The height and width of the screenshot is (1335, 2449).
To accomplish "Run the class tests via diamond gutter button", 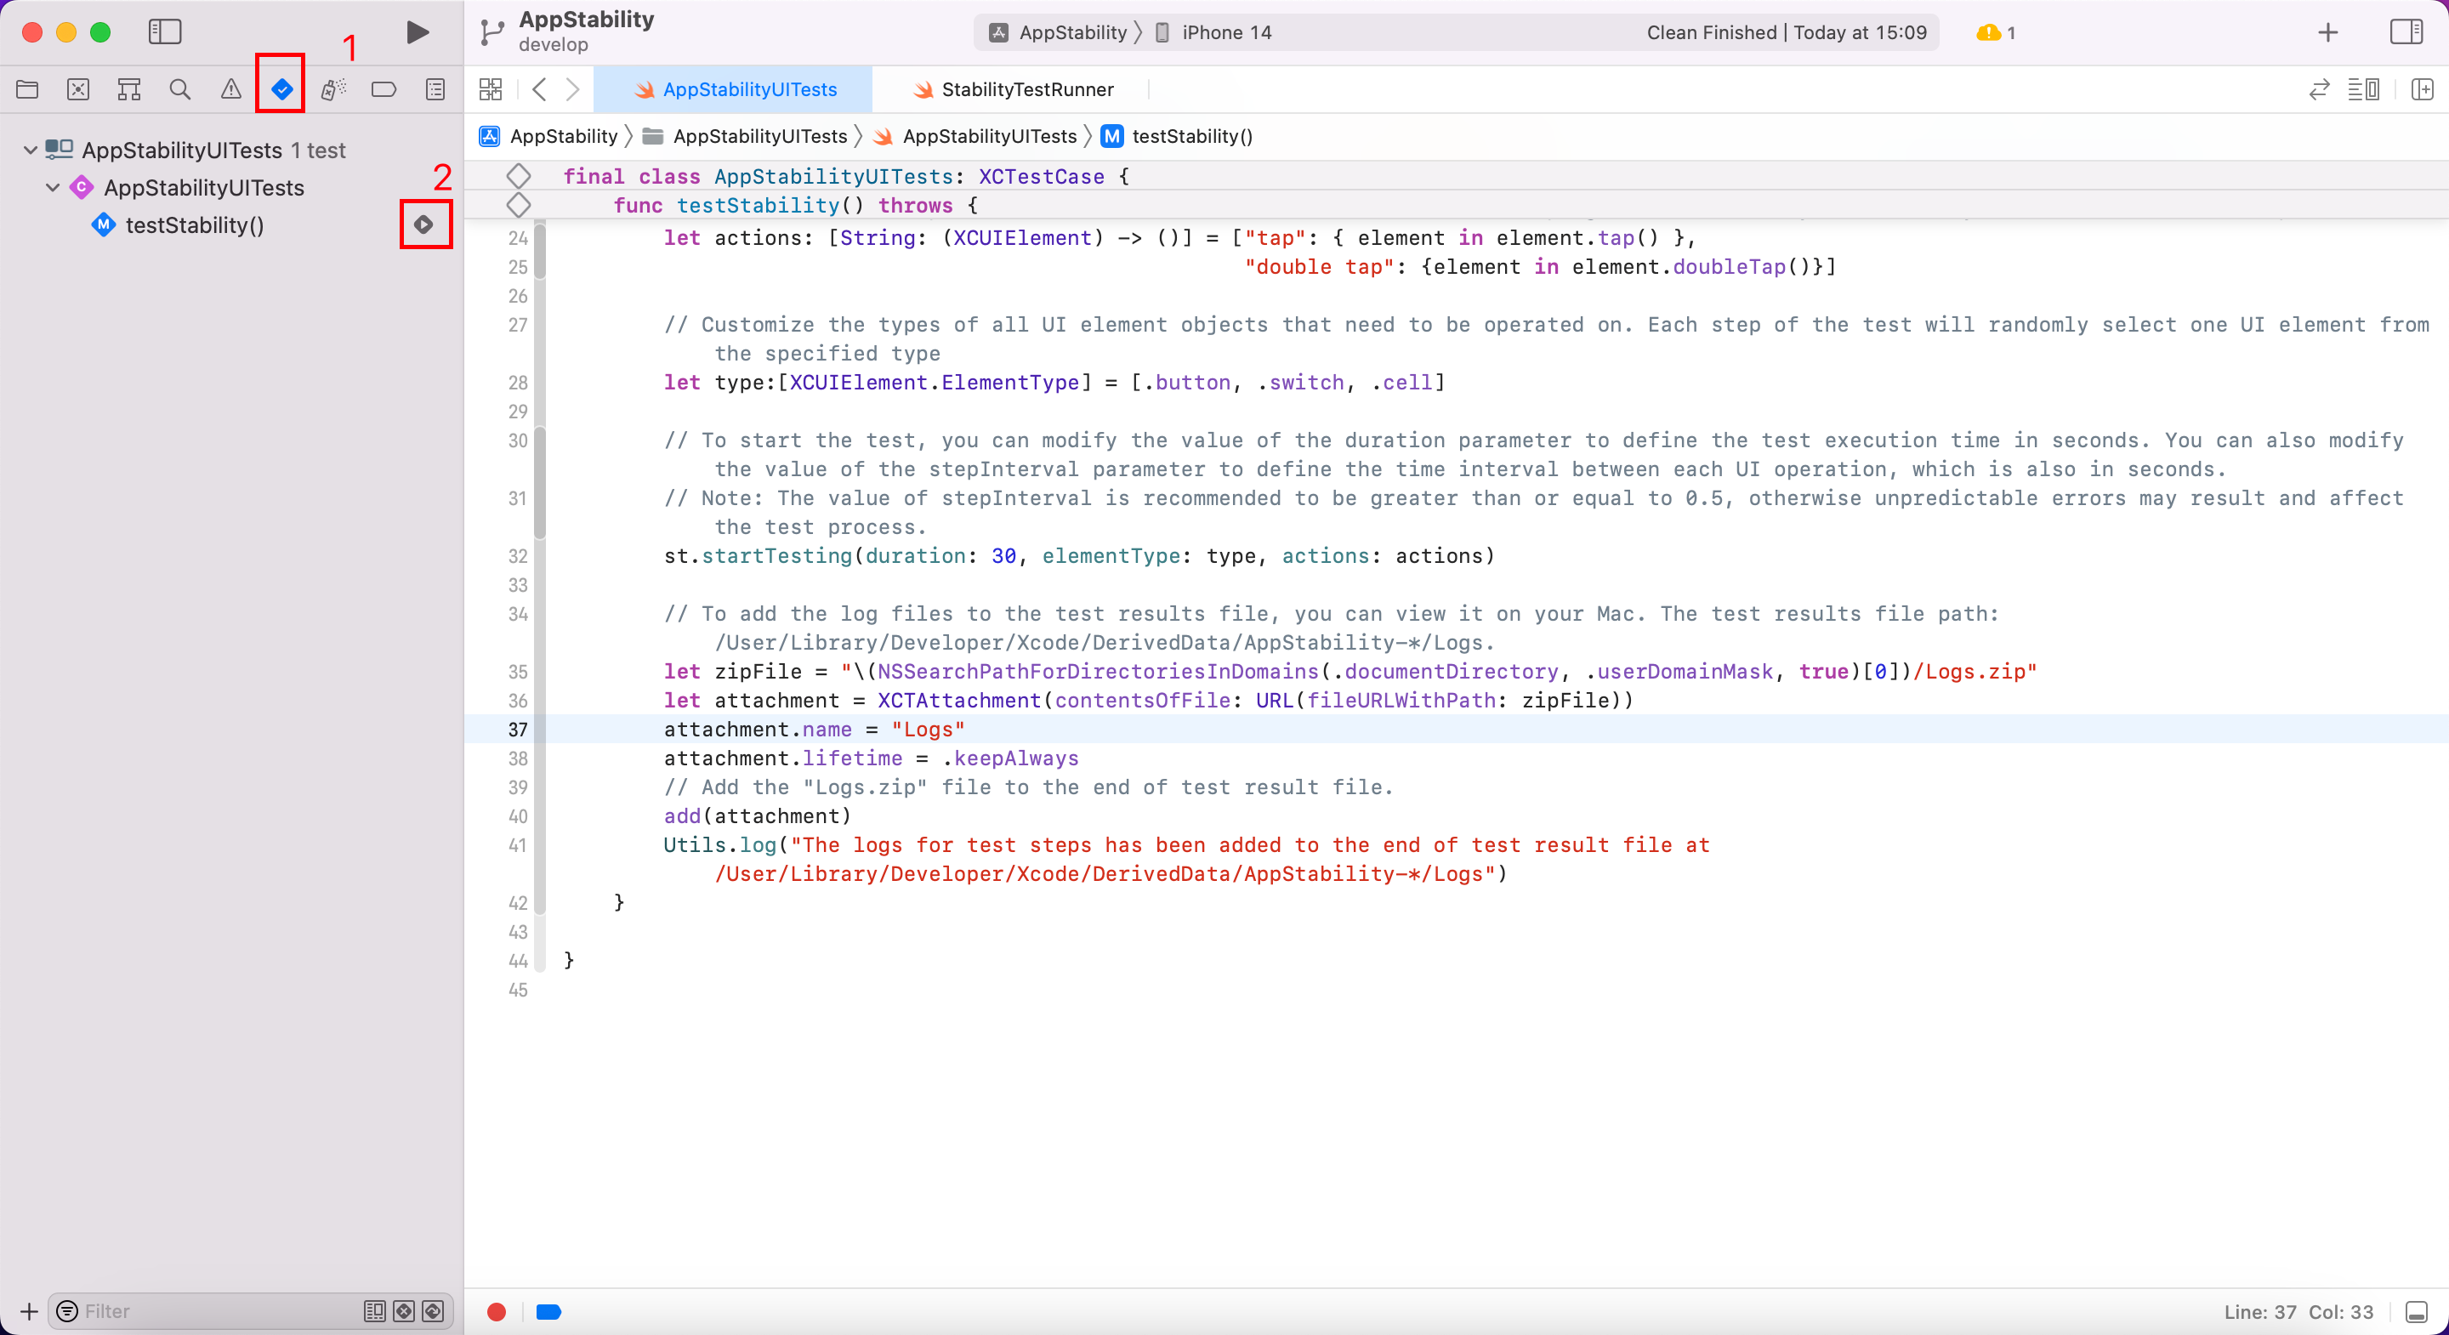I will tap(518, 176).
